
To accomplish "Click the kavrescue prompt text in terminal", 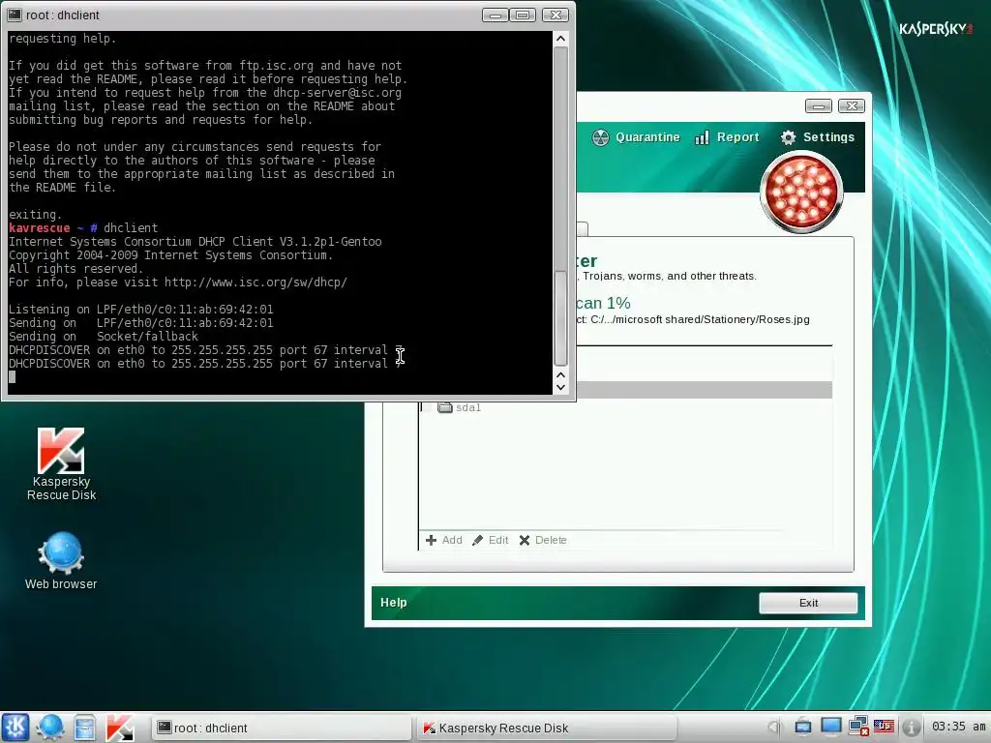I will [39, 228].
